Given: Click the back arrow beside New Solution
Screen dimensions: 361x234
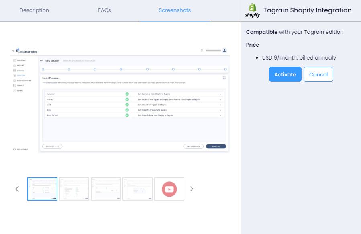Looking at the screenshot, I should tap(42, 61).
